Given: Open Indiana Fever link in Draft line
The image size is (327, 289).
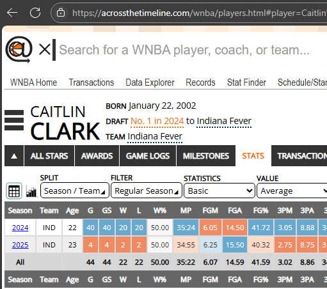Looking at the screenshot, I should [x=224, y=121].
